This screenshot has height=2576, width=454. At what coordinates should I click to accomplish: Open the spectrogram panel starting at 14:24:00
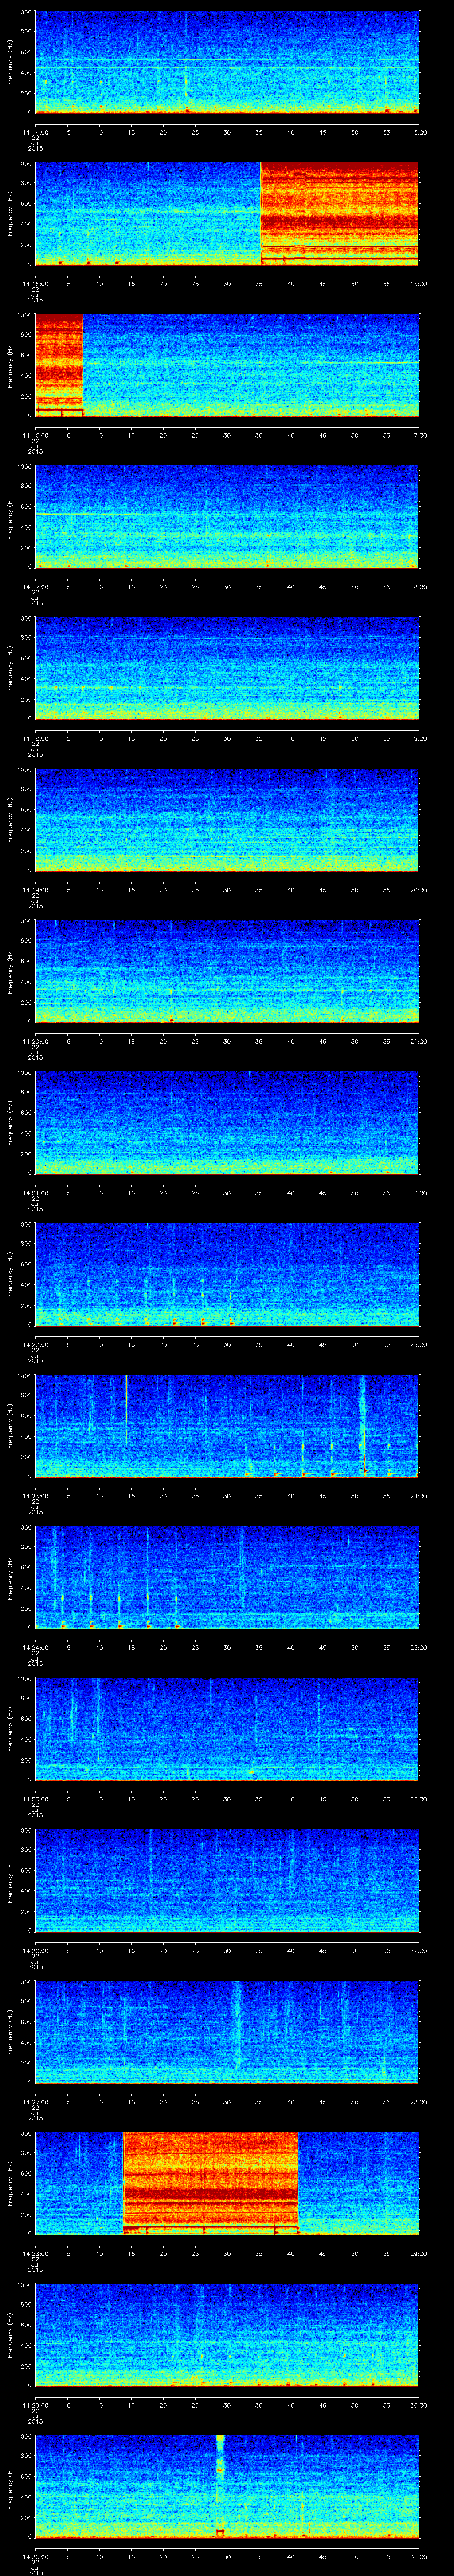[x=227, y=1577]
